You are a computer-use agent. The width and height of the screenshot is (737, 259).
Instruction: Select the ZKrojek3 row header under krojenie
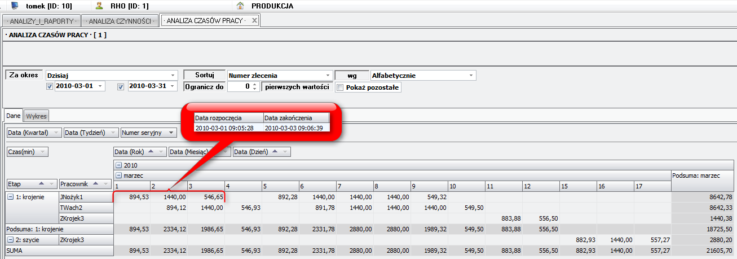pos(86,218)
